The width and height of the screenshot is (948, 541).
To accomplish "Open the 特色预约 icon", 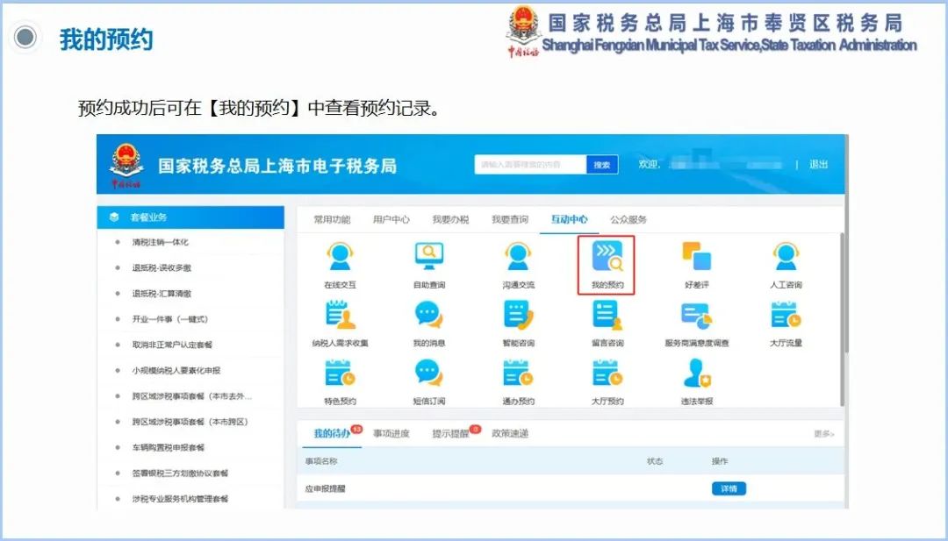I will (x=340, y=374).
